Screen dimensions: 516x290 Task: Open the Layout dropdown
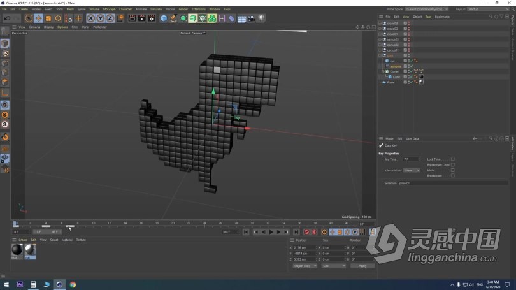coord(488,9)
